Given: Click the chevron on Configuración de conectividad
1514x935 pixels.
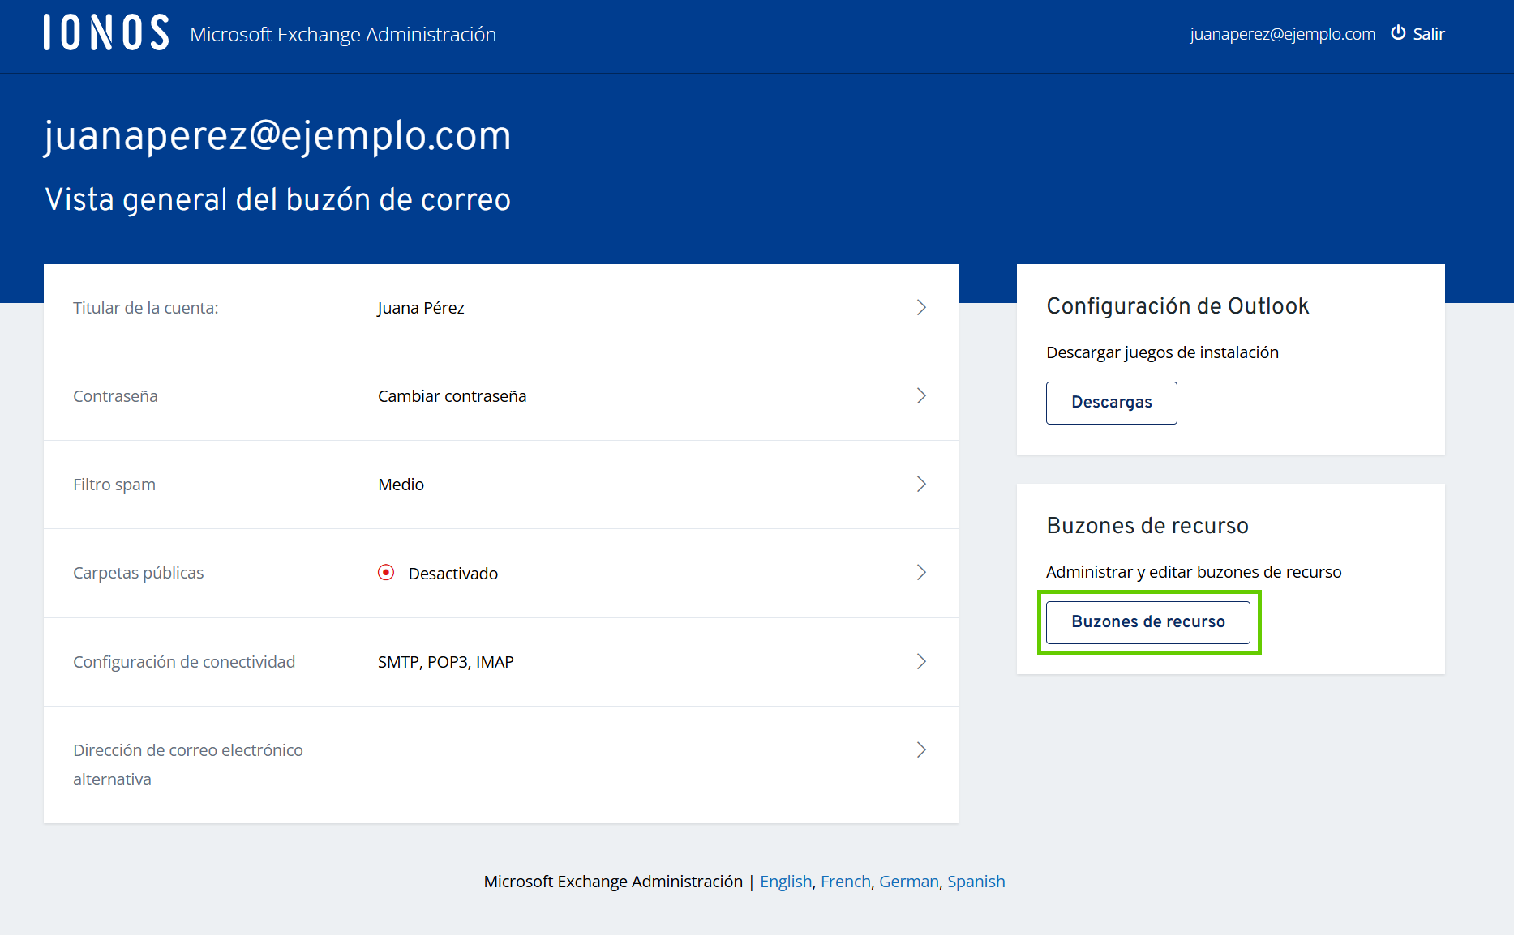Looking at the screenshot, I should point(921,662).
